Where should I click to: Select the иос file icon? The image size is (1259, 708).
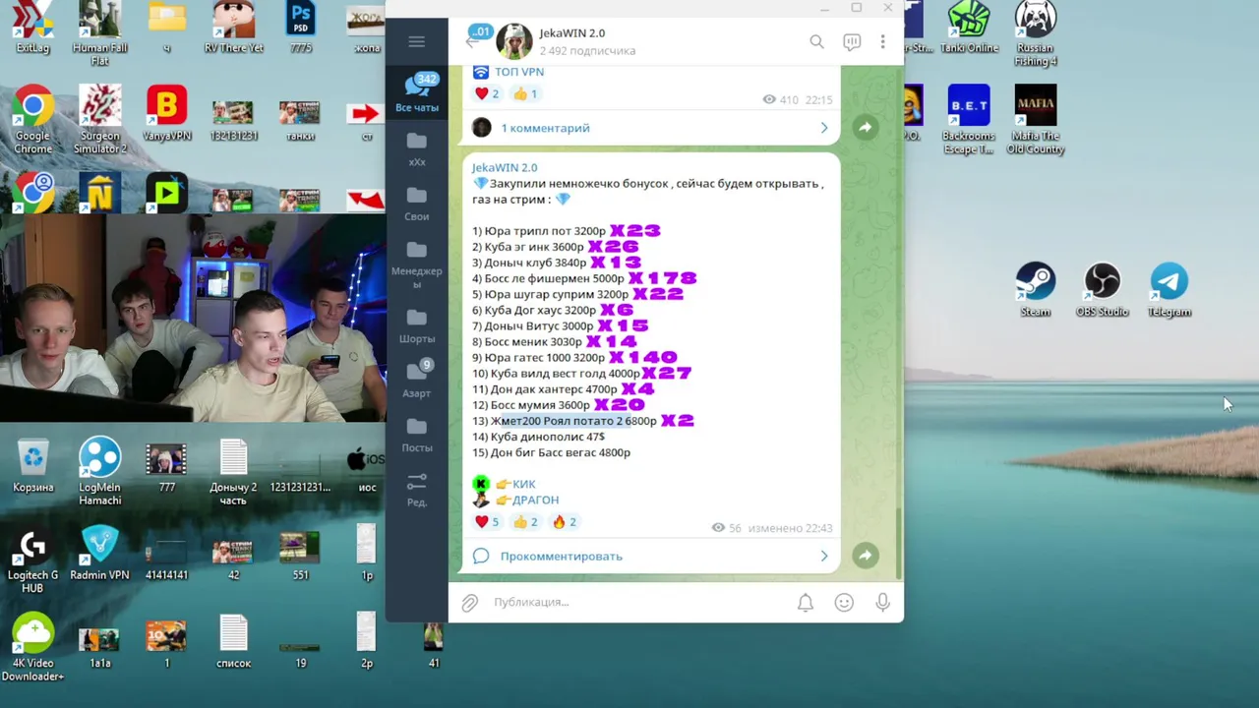tap(366, 465)
